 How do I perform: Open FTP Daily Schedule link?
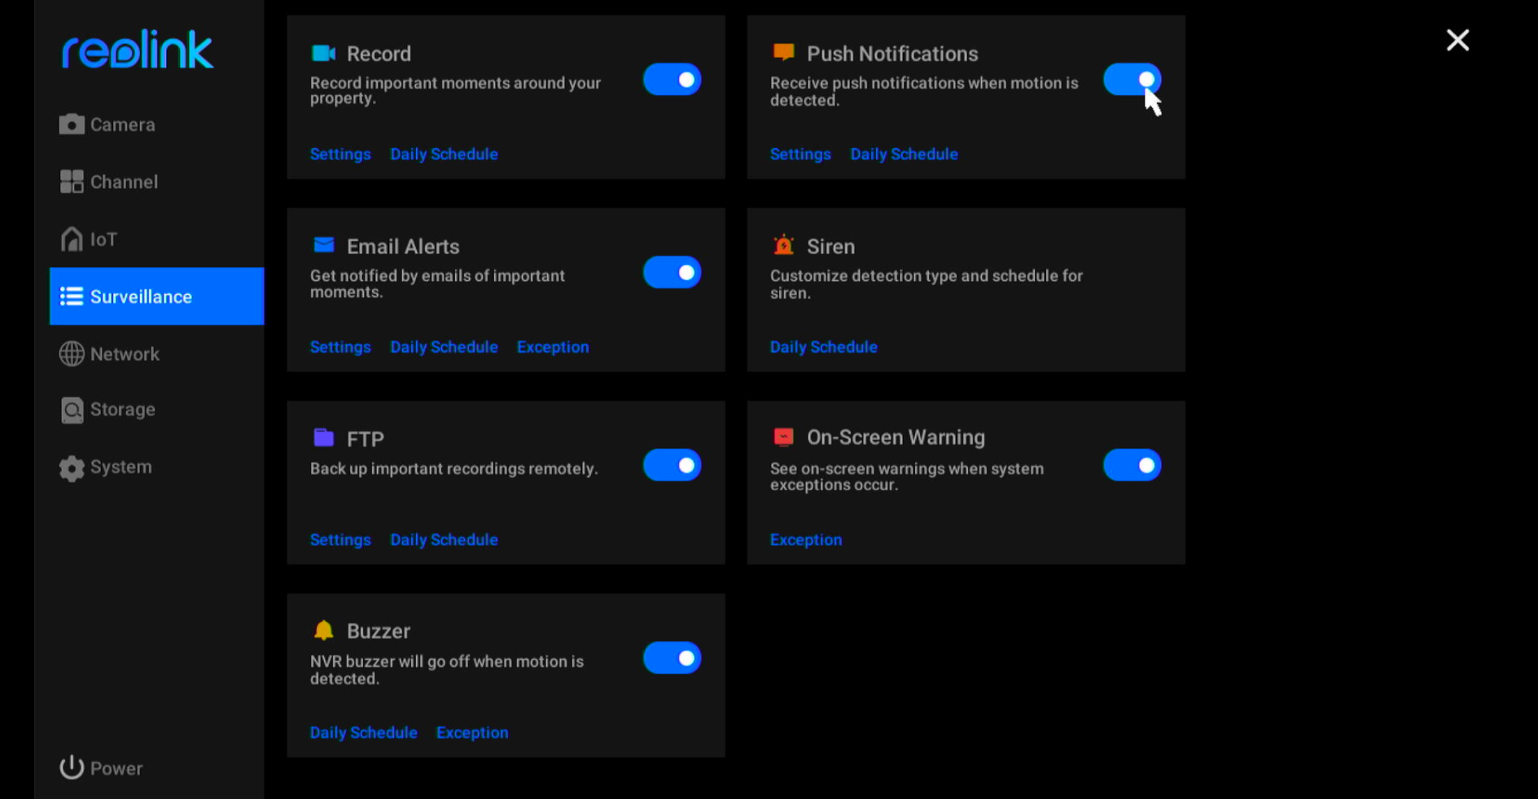pos(444,540)
